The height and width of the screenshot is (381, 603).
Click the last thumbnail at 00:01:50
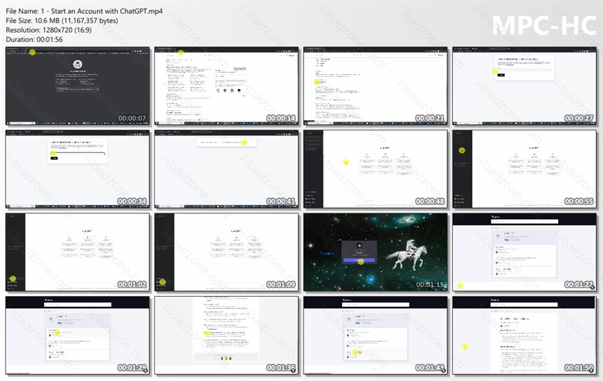pos(524,335)
